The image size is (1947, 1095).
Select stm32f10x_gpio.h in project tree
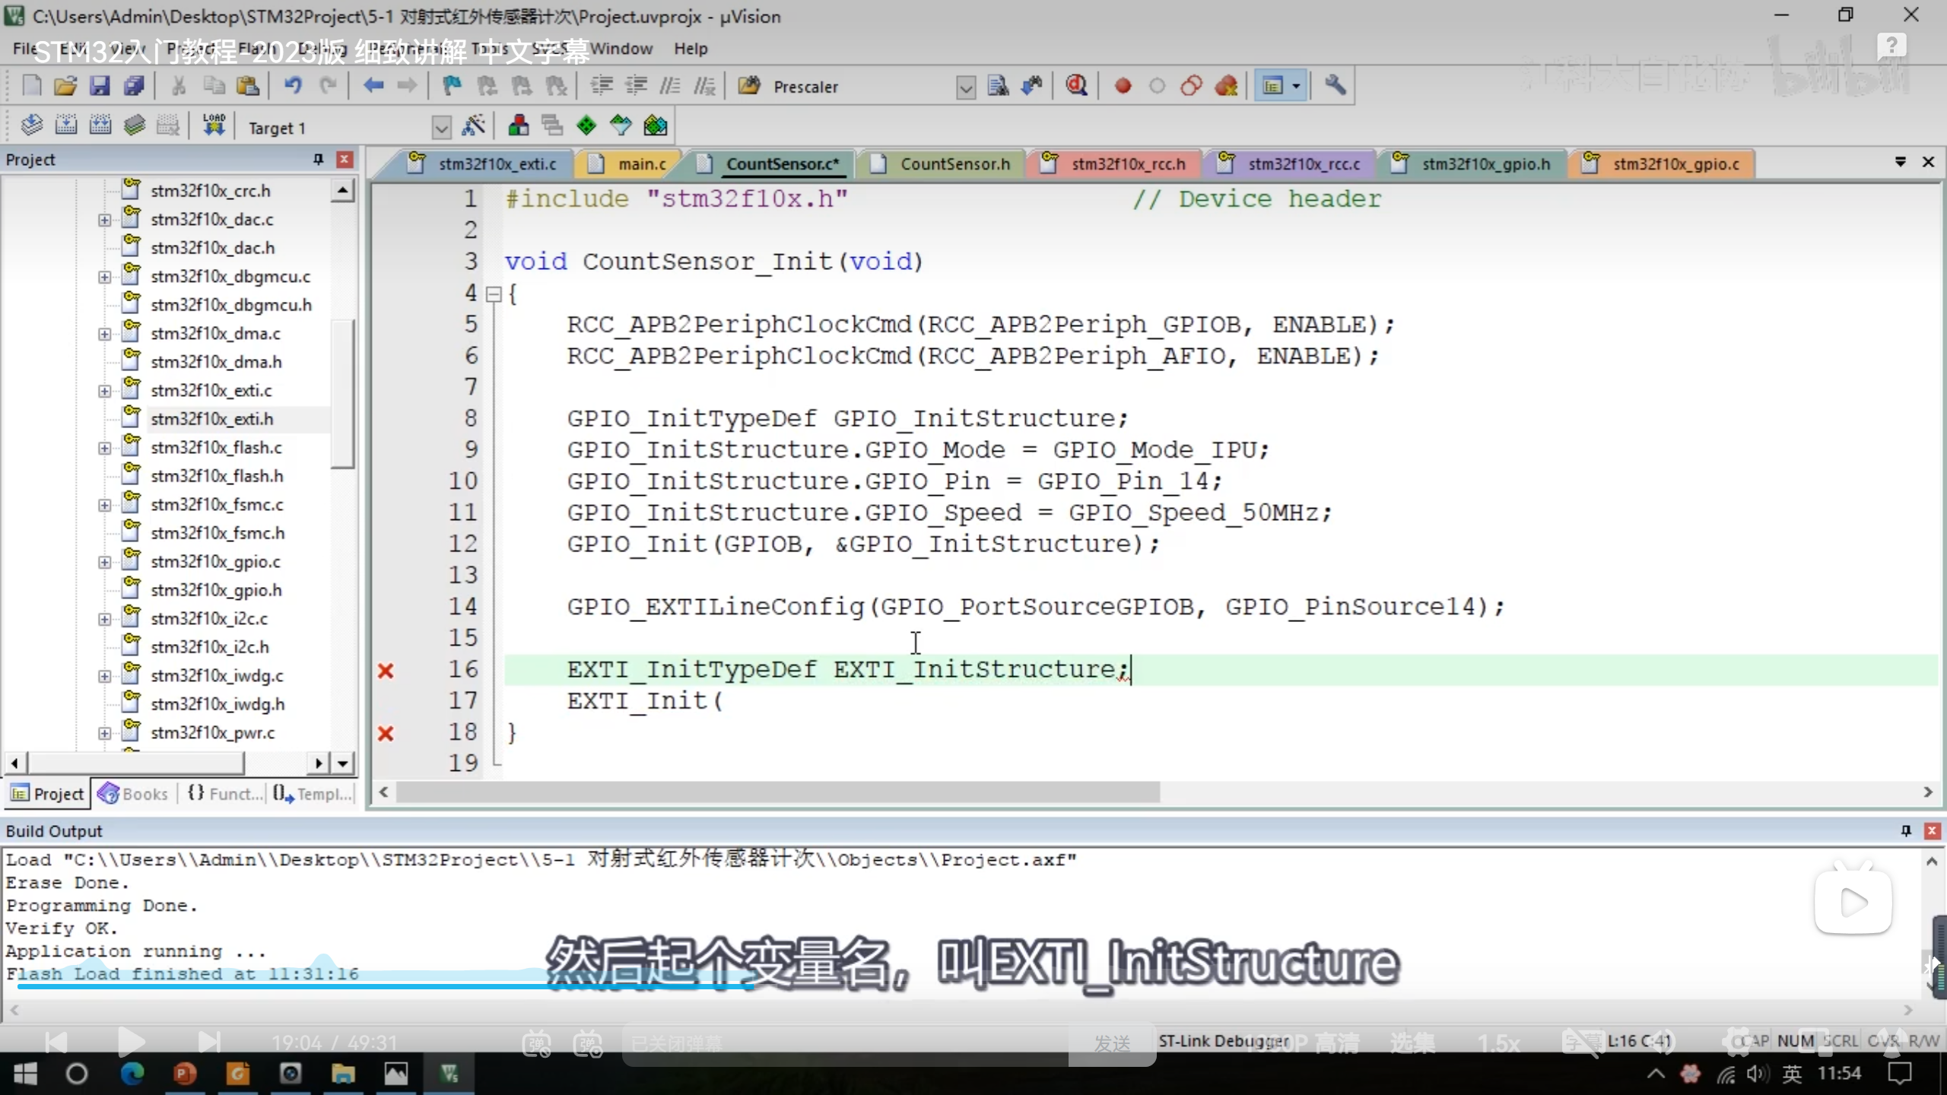tap(216, 590)
